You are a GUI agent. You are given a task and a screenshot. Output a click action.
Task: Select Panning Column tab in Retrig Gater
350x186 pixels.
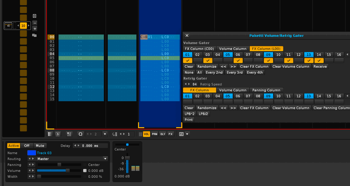(266, 90)
